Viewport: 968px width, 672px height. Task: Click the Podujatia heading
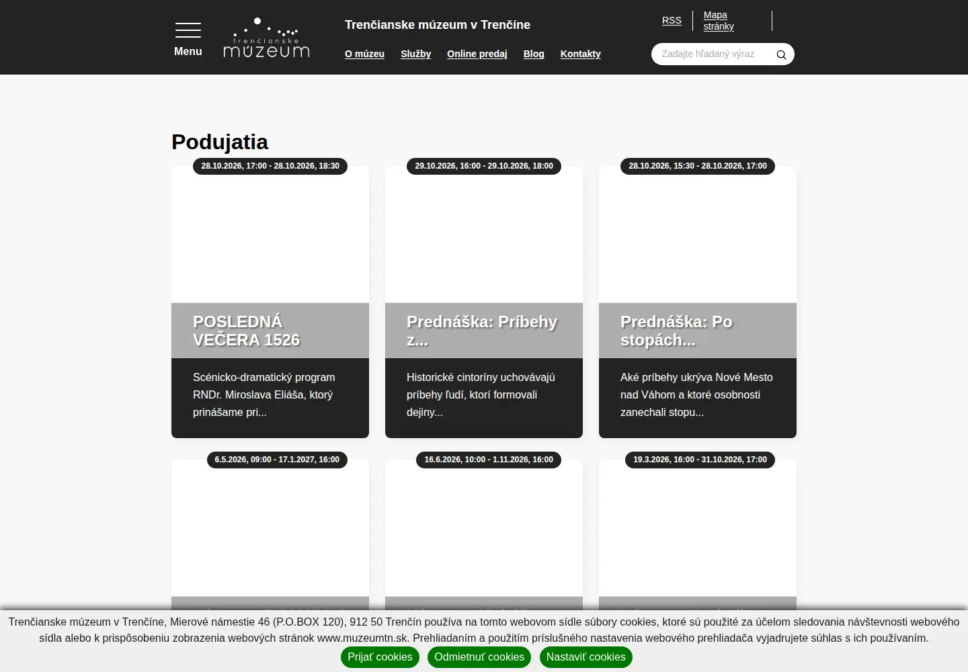pos(220,142)
